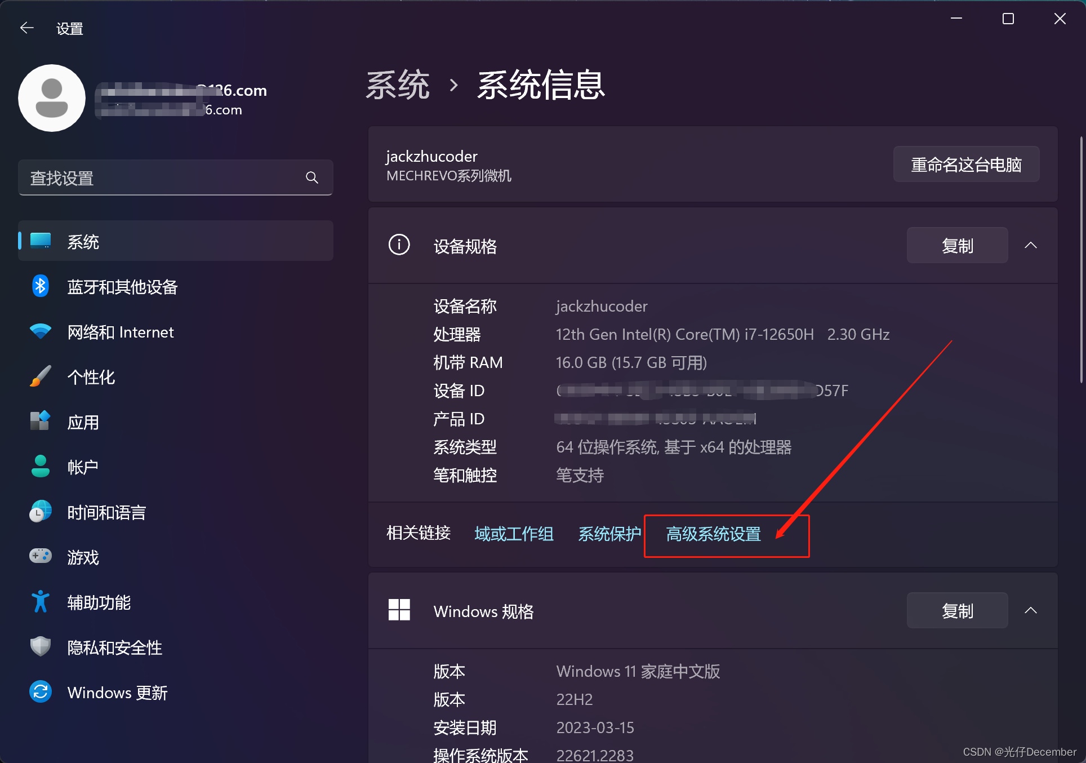Click the game controller icon
1086x763 pixels.
[x=40, y=557]
